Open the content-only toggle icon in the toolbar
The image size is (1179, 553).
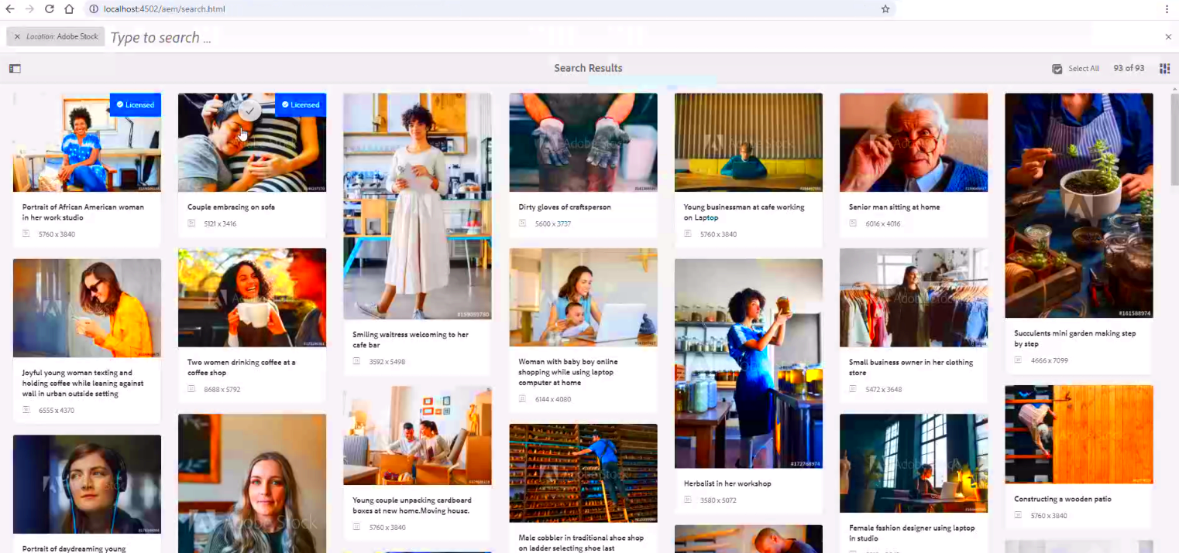[x=14, y=68]
